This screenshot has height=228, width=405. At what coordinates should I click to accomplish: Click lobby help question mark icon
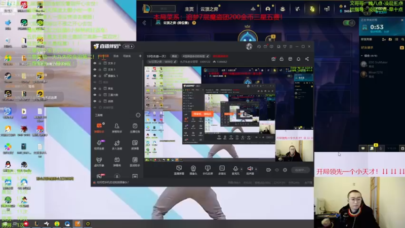tap(194, 23)
